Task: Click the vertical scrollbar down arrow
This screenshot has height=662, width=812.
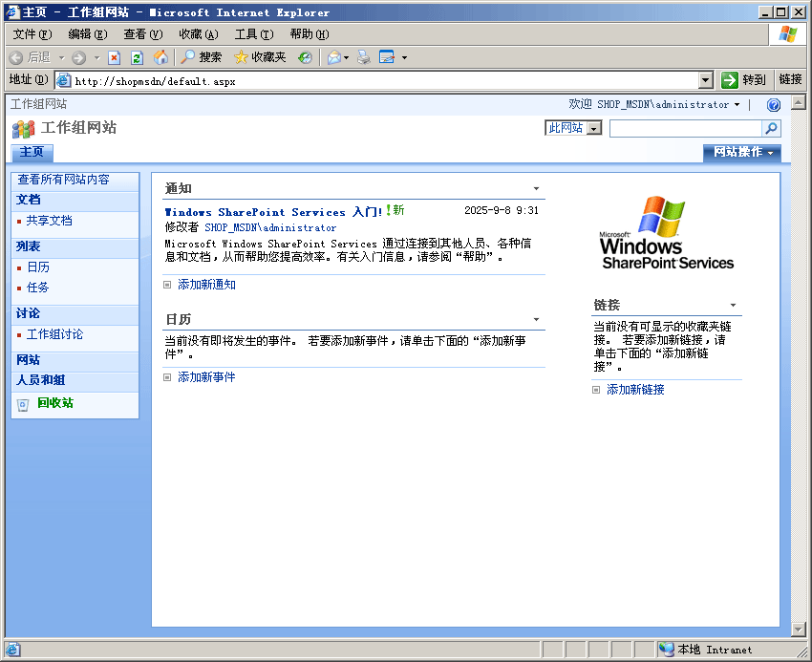Action: click(798, 630)
